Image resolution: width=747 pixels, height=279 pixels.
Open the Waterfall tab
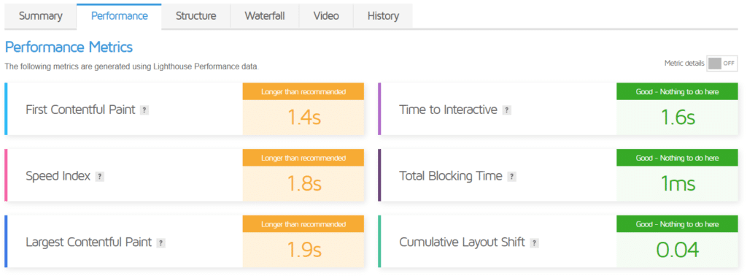[264, 16]
